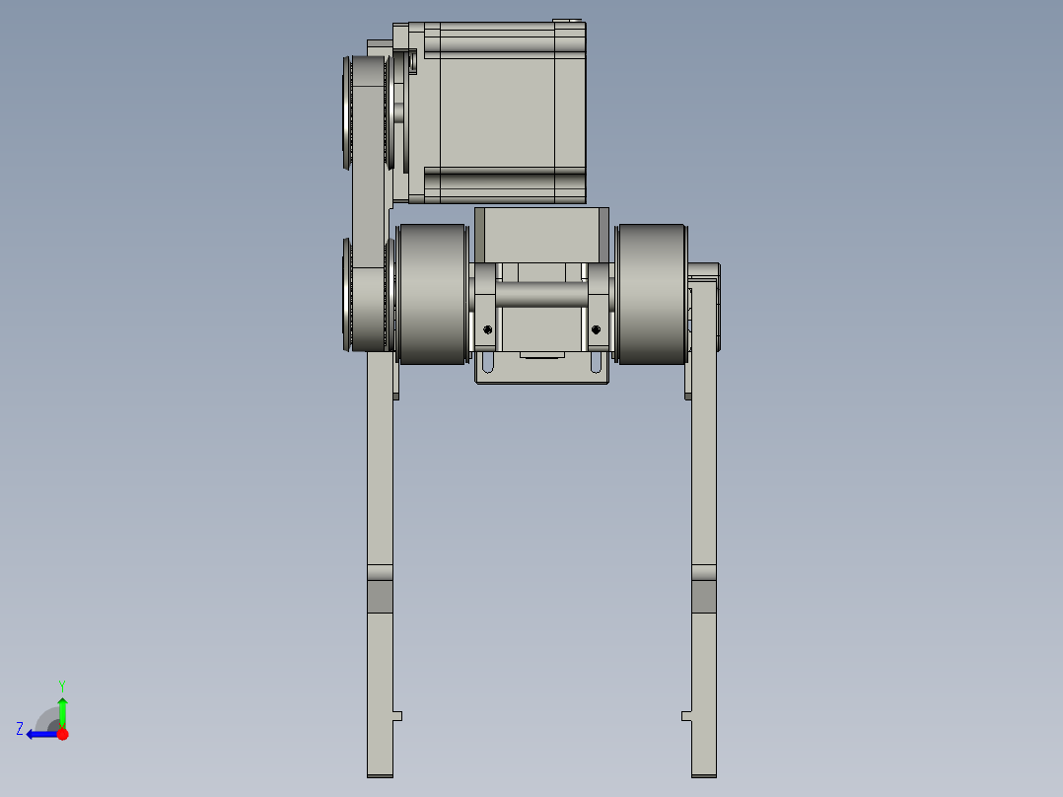Pick the left black screw hole on bracket
The height and width of the screenshot is (797, 1063).
[x=487, y=329]
